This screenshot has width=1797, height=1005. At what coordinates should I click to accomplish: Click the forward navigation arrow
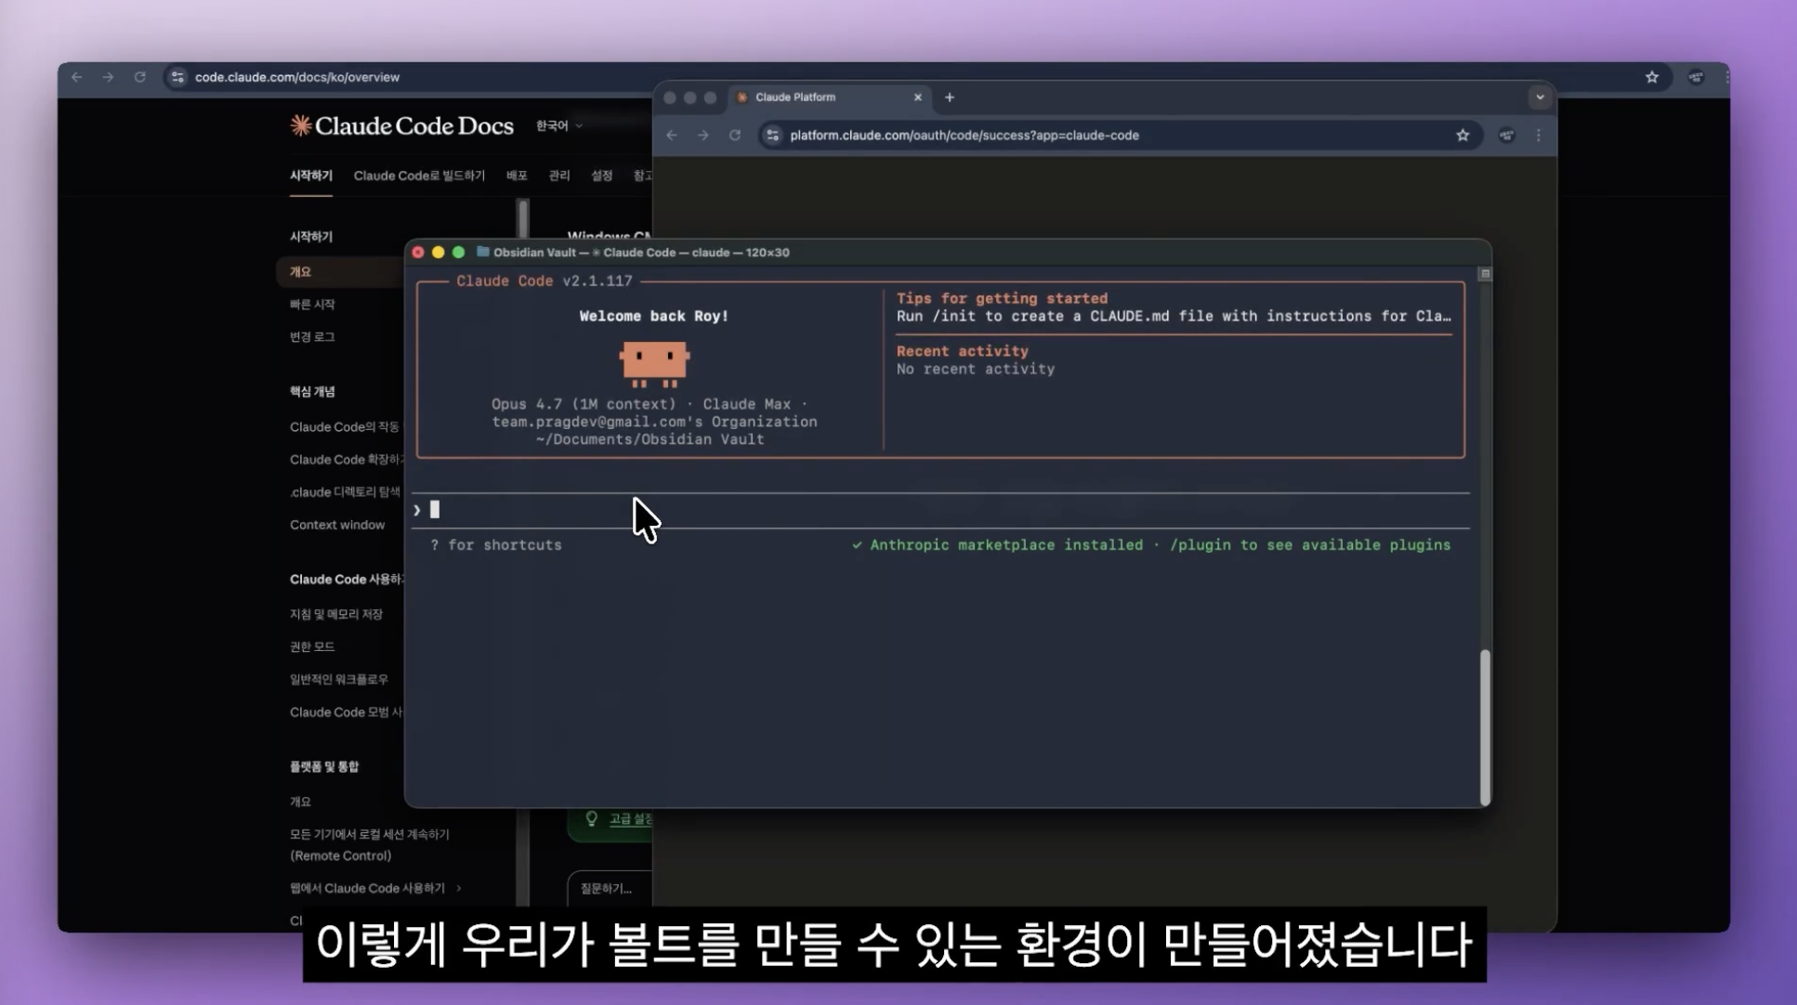click(x=109, y=78)
